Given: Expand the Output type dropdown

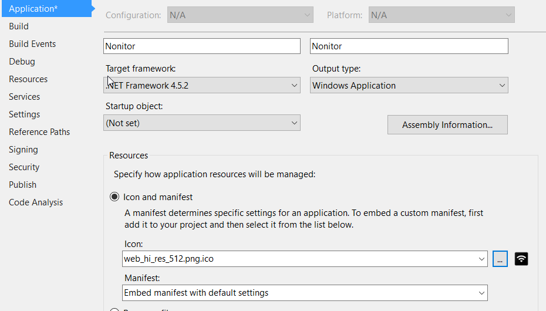Looking at the screenshot, I should tap(409, 86).
